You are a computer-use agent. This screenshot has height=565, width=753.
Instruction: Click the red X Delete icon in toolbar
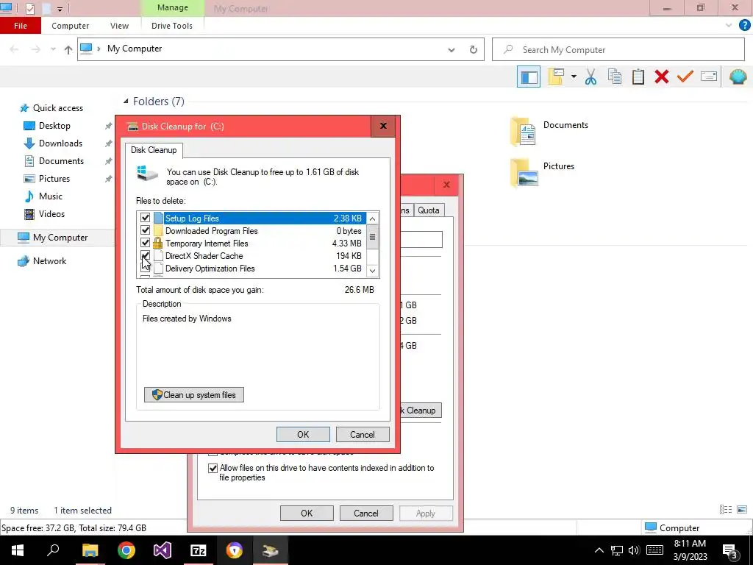coord(662,77)
